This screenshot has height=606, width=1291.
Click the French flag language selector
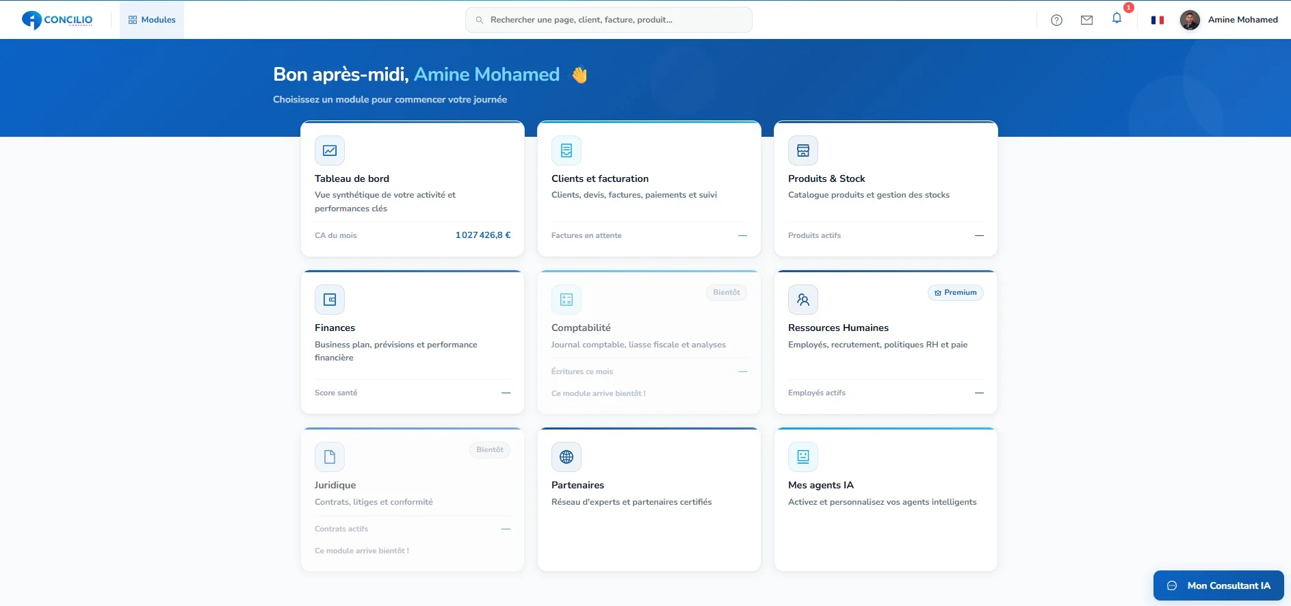point(1158,20)
